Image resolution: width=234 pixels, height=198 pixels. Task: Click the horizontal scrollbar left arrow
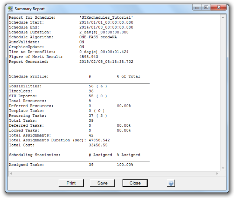point(11,174)
